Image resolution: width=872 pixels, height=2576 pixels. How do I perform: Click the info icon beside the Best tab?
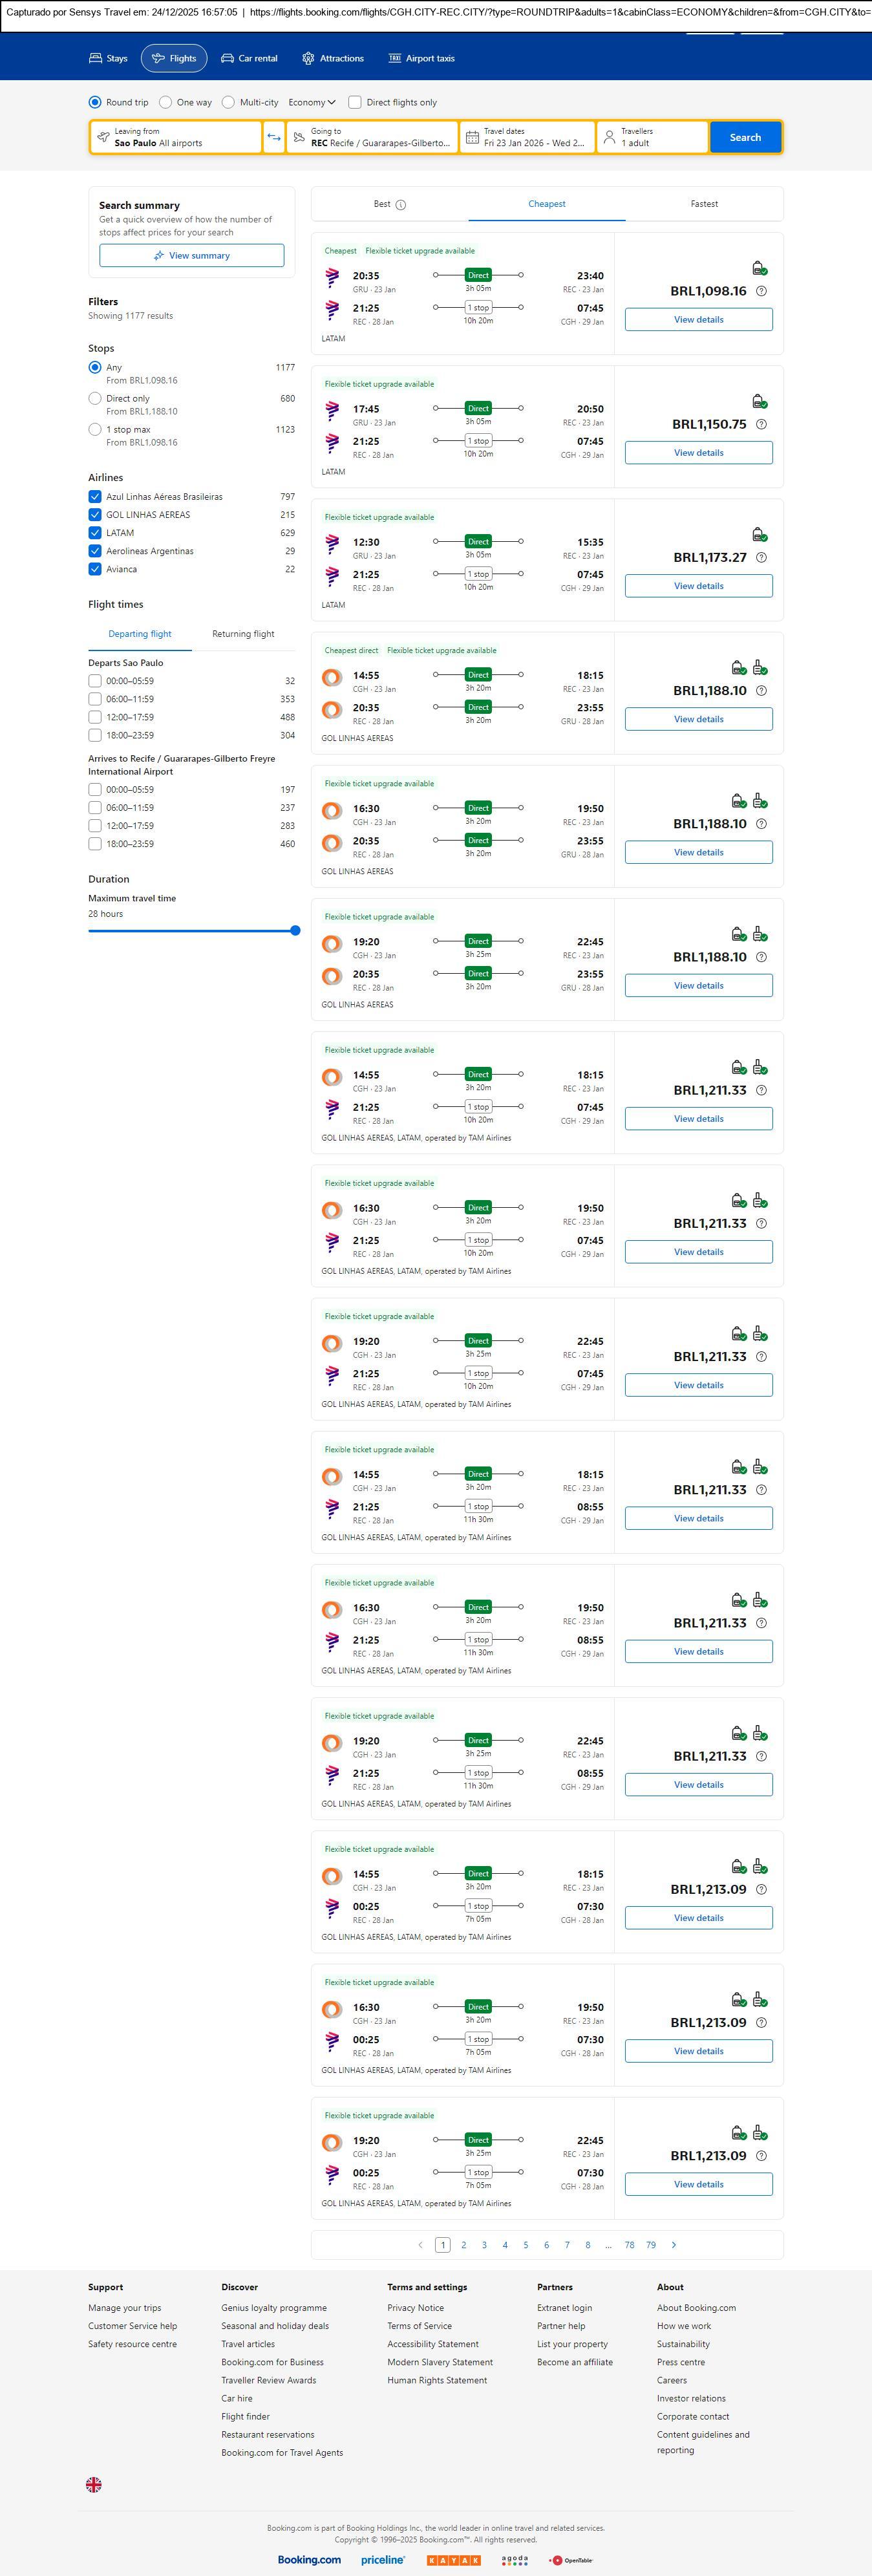401,205
